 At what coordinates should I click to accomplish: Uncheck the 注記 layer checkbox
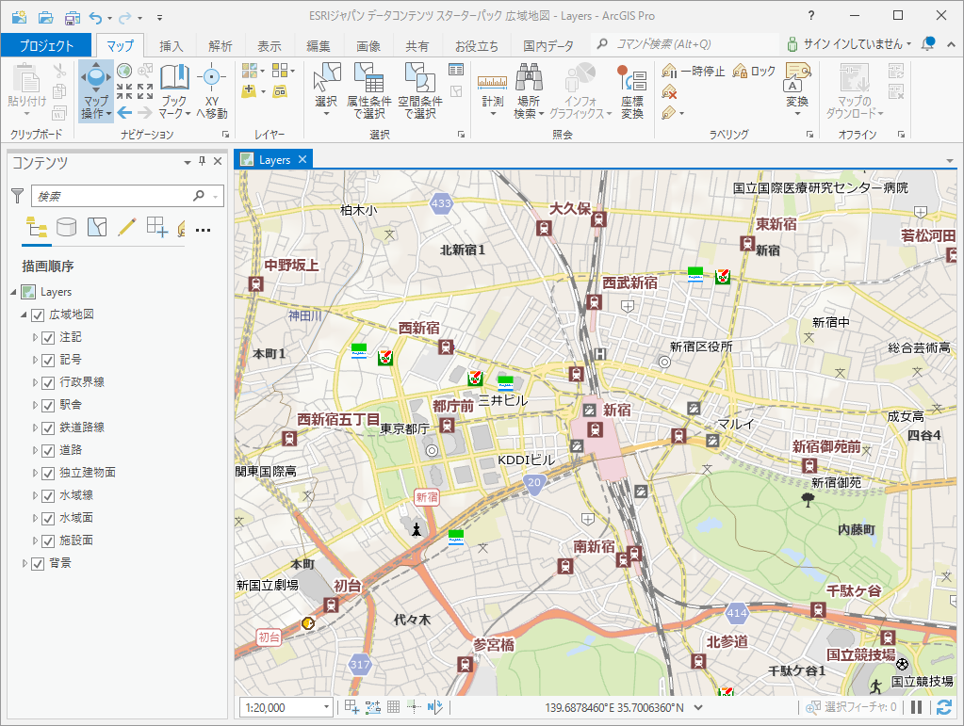(48, 338)
